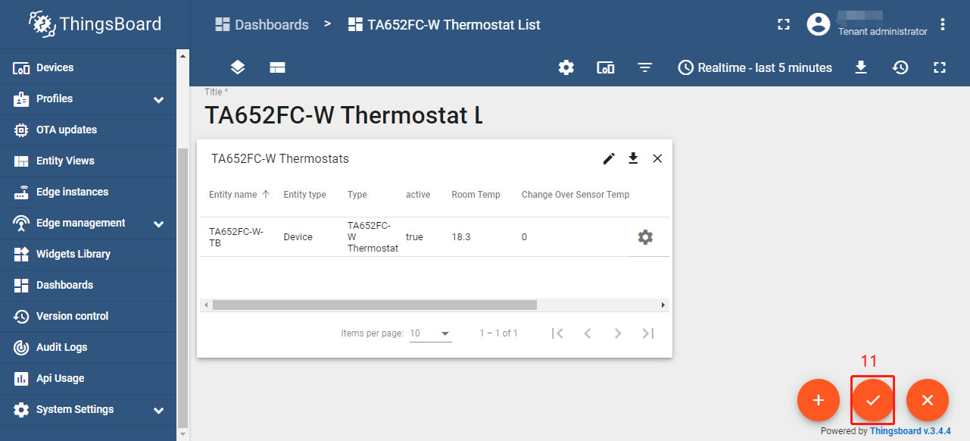Screen dimensions: 970x441
Task: Export the thermostats widget
Action: click(634, 158)
